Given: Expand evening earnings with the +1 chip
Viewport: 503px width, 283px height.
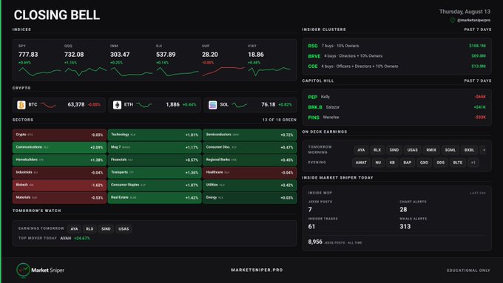Looking at the screenshot, I should coord(473,163).
